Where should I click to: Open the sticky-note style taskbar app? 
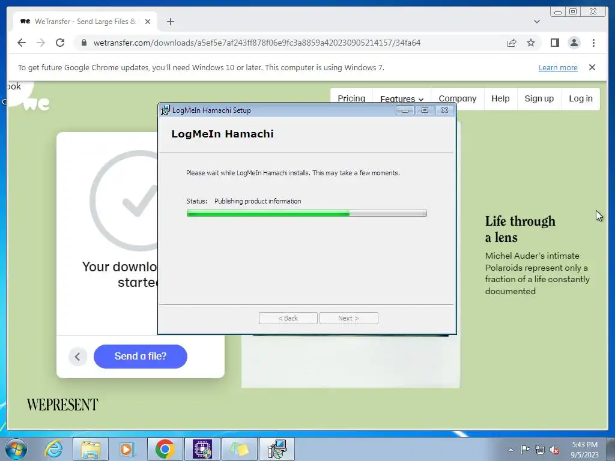point(240,449)
